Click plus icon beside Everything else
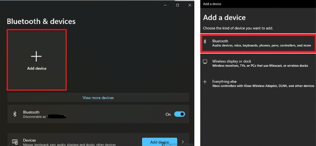Screen dimensions: 316x146 (205, 82)
